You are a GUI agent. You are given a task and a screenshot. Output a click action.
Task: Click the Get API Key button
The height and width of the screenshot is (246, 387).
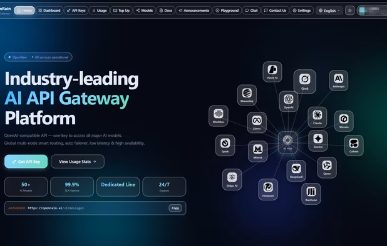26,161
